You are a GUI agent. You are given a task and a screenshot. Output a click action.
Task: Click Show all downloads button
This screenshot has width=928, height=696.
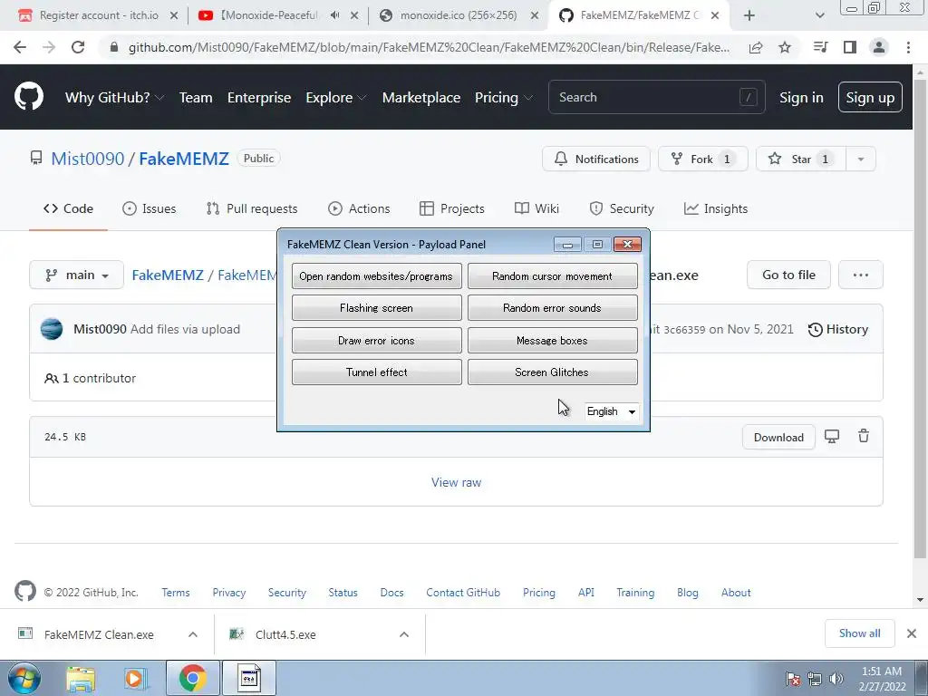(x=859, y=633)
